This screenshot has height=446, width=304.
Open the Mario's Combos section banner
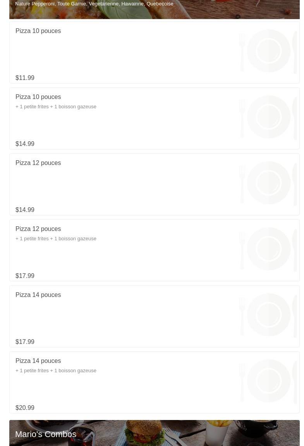(x=154, y=433)
